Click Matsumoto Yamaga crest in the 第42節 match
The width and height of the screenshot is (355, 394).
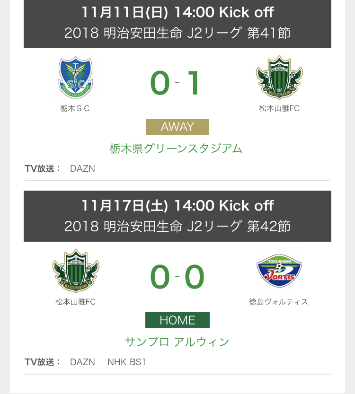[x=75, y=271]
